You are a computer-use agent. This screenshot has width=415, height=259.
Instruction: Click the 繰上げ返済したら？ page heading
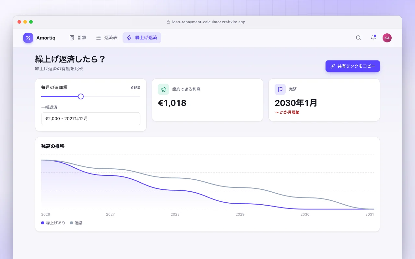tap(70, 59)
